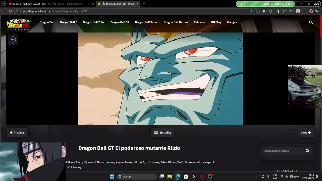Open Windows Start menu
The image size is (322, 181).
pos(112,176)
